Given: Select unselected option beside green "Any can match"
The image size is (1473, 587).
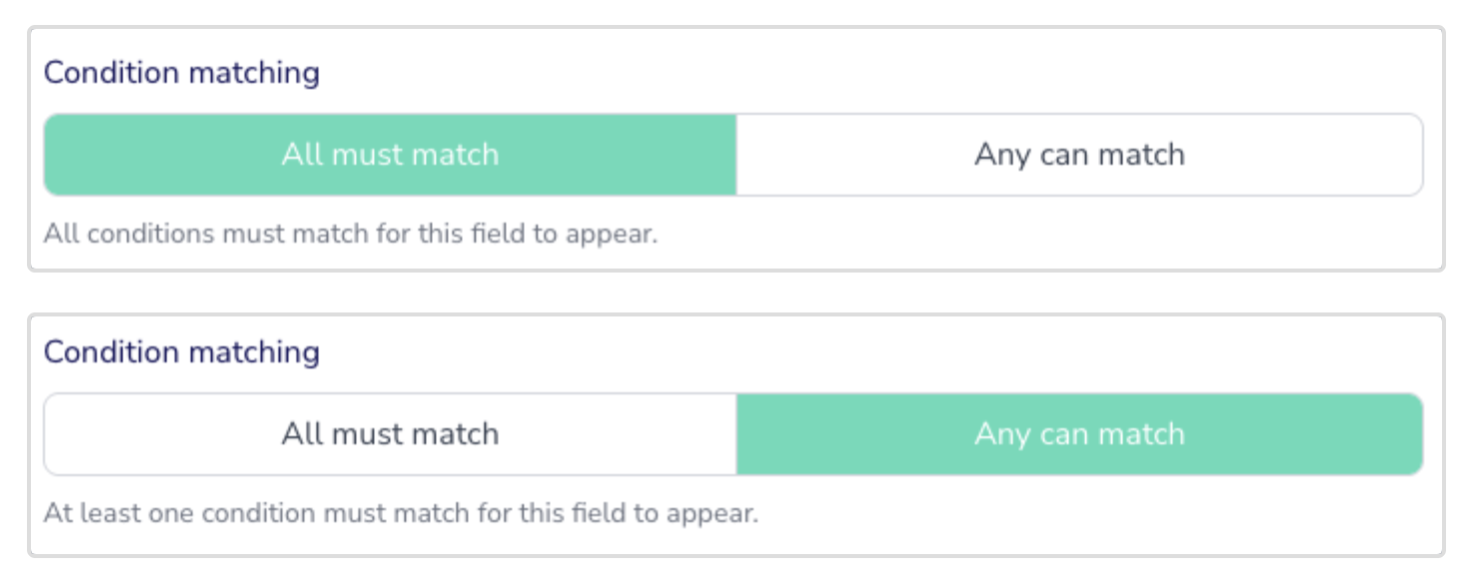Looking at the screenshot, I should tap(390, 434).
